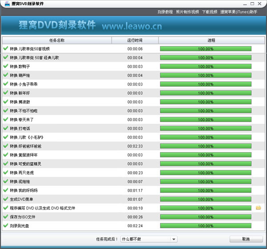
Task: Select the 什么都不做 combo box field
Action: [x=149, y=239]
